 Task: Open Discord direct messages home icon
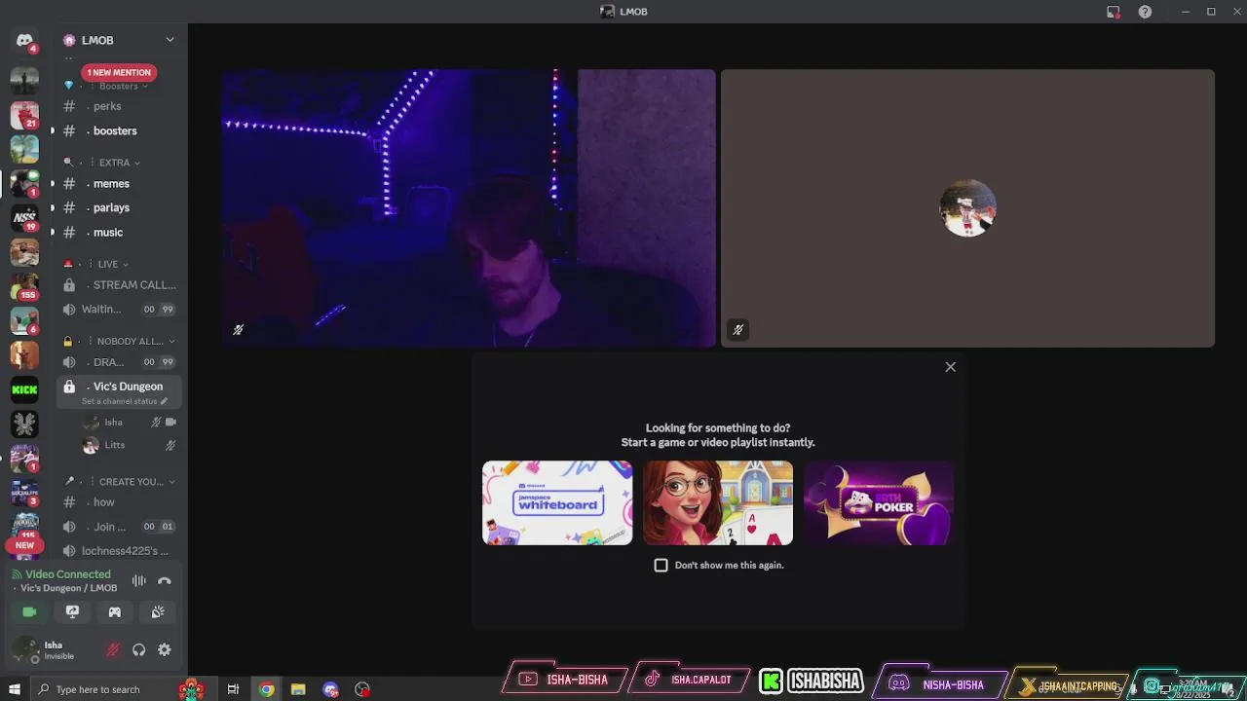(24, 40)
